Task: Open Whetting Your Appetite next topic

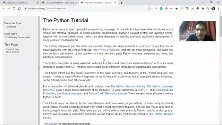Action: 18,37
